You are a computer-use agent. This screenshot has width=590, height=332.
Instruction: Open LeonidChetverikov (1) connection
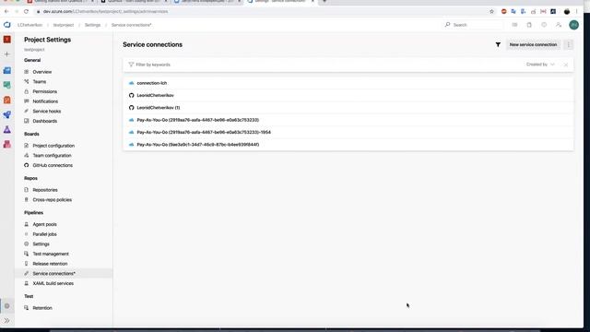tap(348, 108)
